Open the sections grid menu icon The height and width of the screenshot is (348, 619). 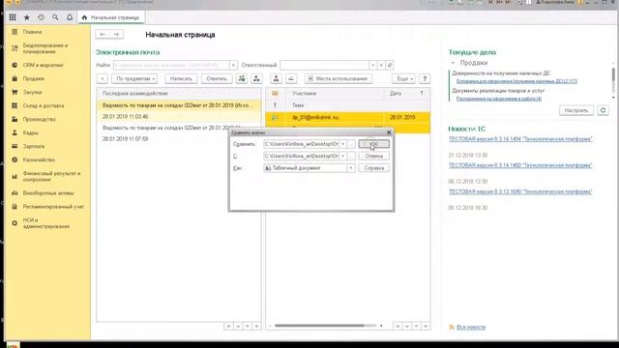[x=13, y=17]
